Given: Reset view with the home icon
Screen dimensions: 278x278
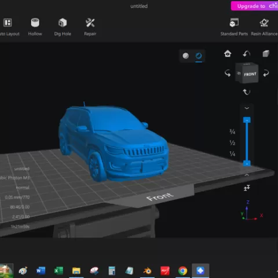Looking at the screenshot, I should [228, 54].
